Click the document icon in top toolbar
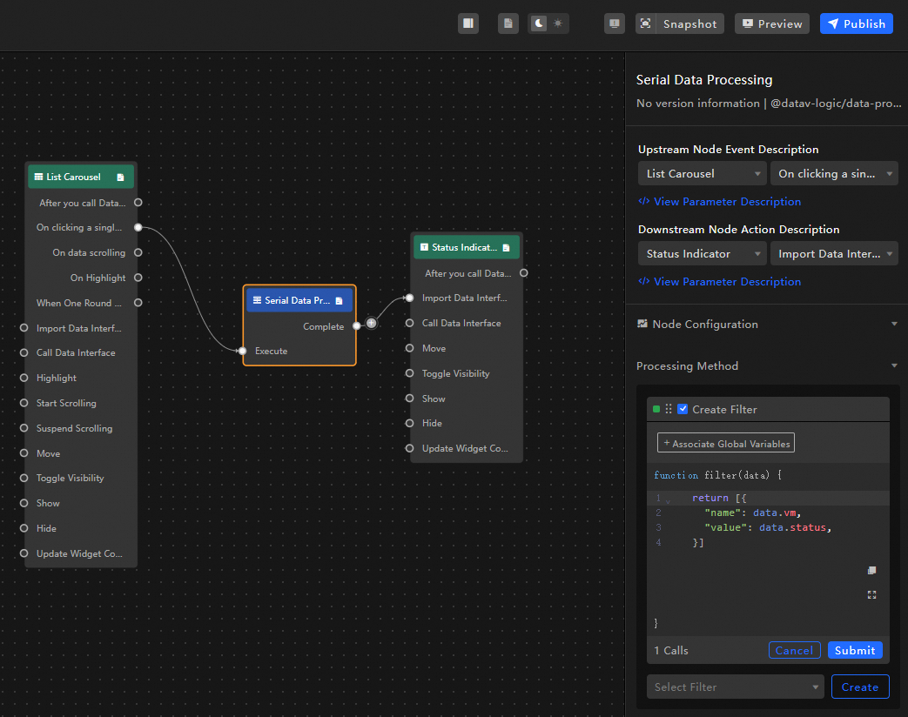908x717 pixels. coord(508,23)
